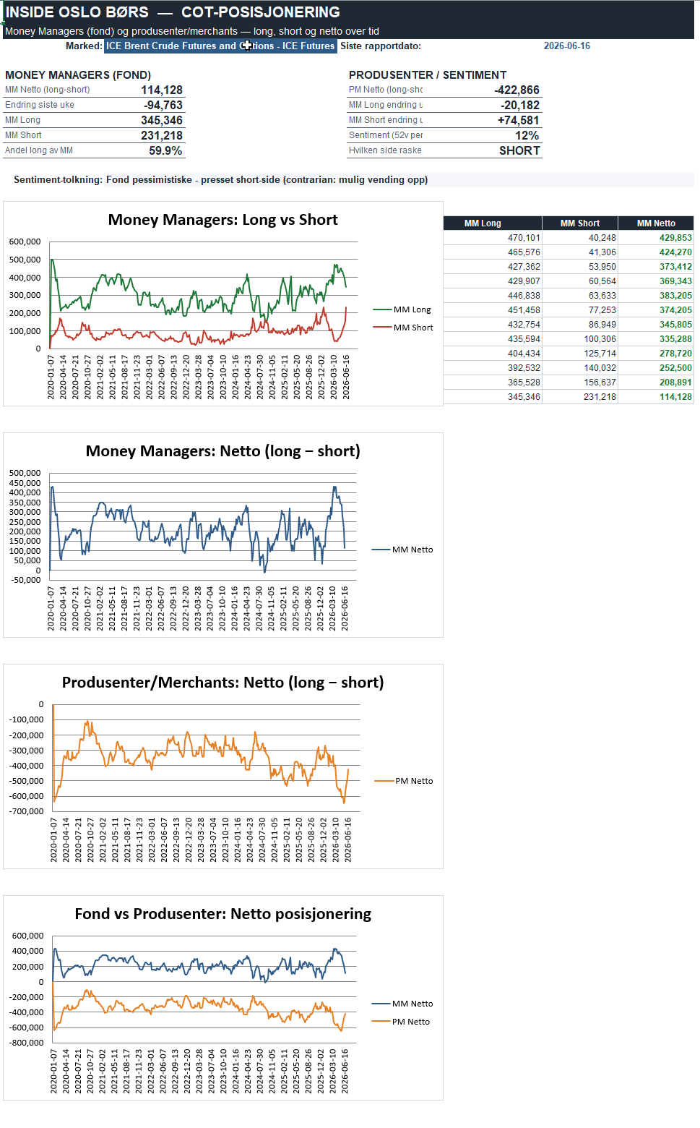Select the Marked: label cell
This screenshot has width=700, height=1128.
pyautogui.click(x=84, y=46)
